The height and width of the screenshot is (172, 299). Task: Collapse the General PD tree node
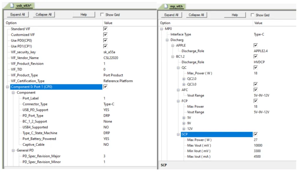13,150
